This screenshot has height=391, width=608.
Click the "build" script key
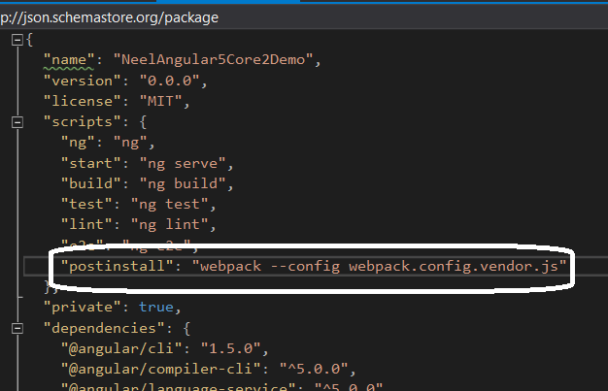point(90,183)
